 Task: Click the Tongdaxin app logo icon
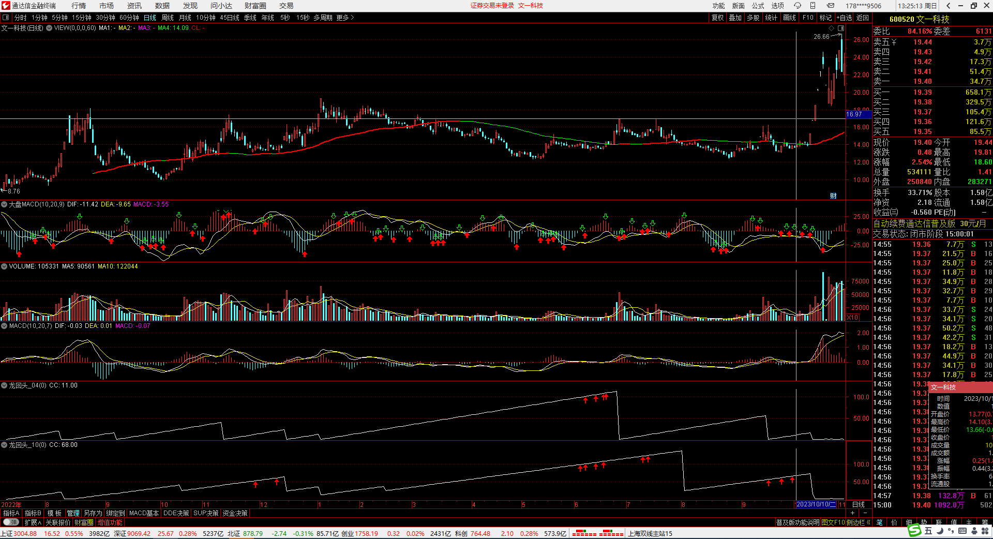pyautogui.click(x=6, y=6)
